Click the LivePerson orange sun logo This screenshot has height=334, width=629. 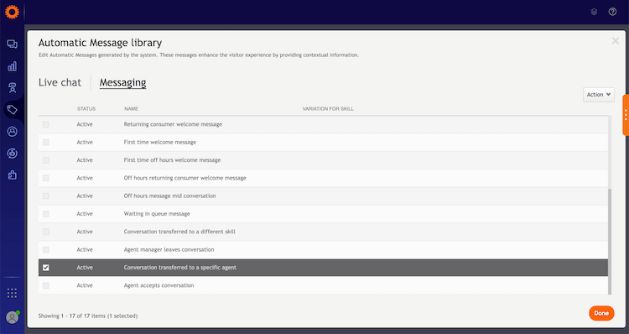pyautogui.click(x=12, y=12)
